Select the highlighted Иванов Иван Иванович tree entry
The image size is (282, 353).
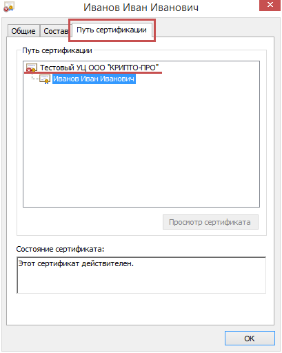click(x=94, y=79)
